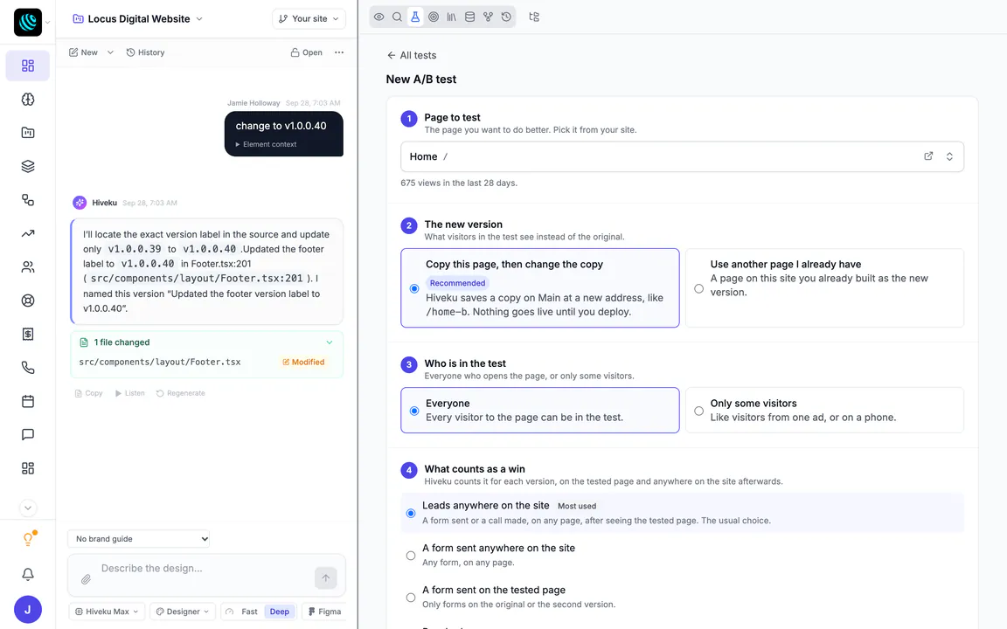Image resolution: width=1007 pixels, height=629 pixels.
Task: Open the Locus Digital Website project dropdown
Action: click(137, 18)
